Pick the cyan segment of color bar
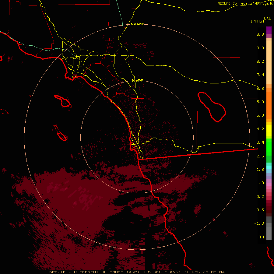The width and height of the screenshot is (274, 274). pyautogui.click(x=269, y=167)
